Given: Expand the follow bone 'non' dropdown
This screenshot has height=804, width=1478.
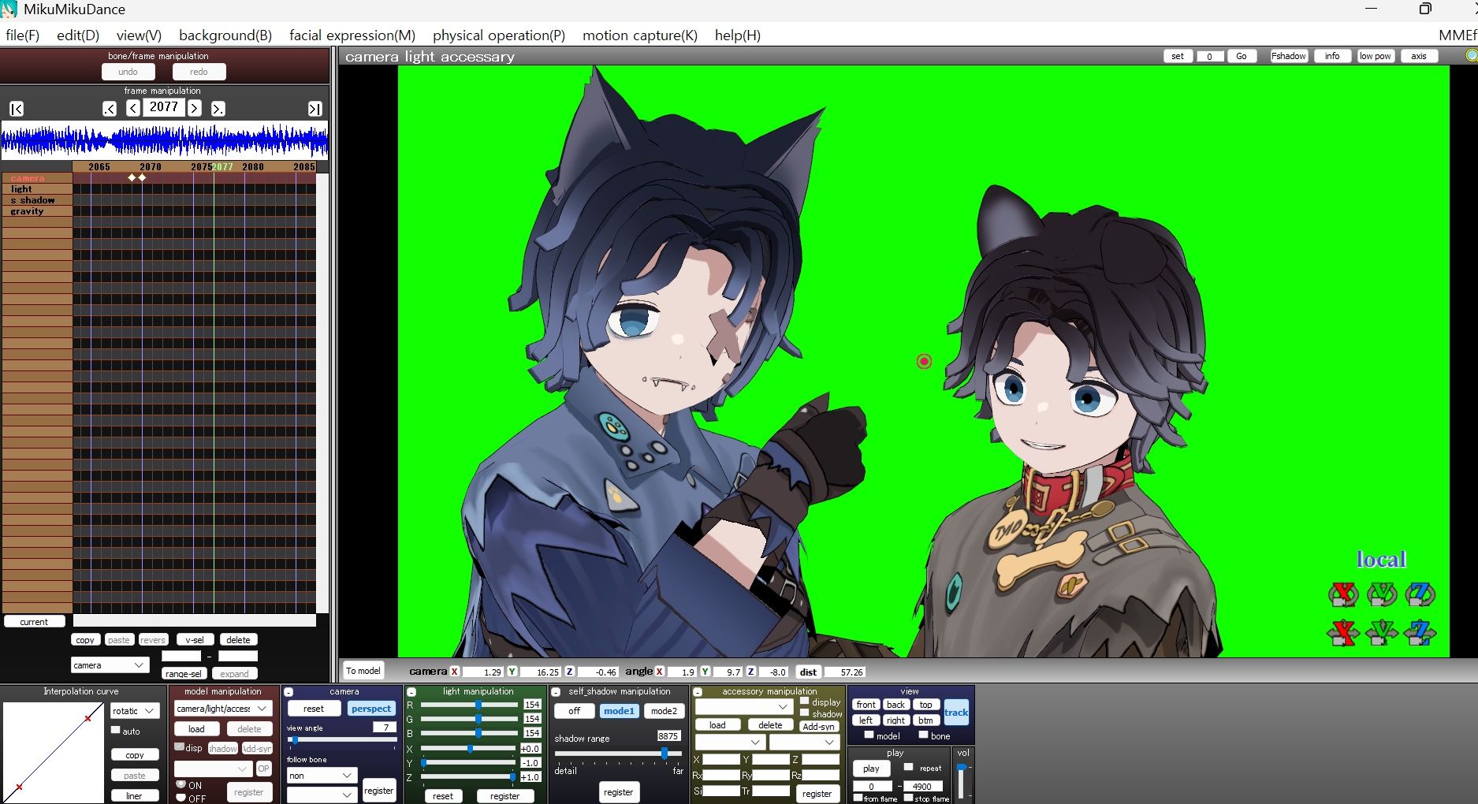Looking at the screenshot, I should click(x=321, y=776).
